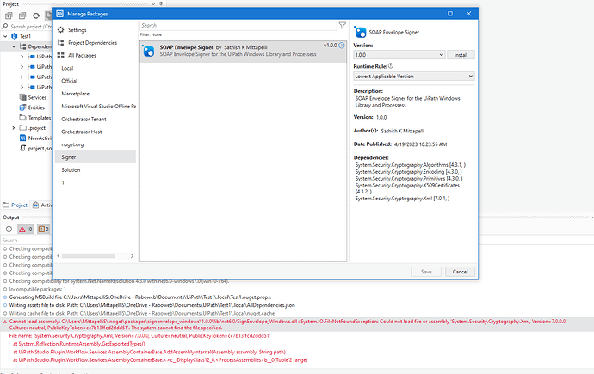Viewport: 594px width, 374px height.
Task: Click the Project Dependencies tree icon
Action: (x=60, y=42)
